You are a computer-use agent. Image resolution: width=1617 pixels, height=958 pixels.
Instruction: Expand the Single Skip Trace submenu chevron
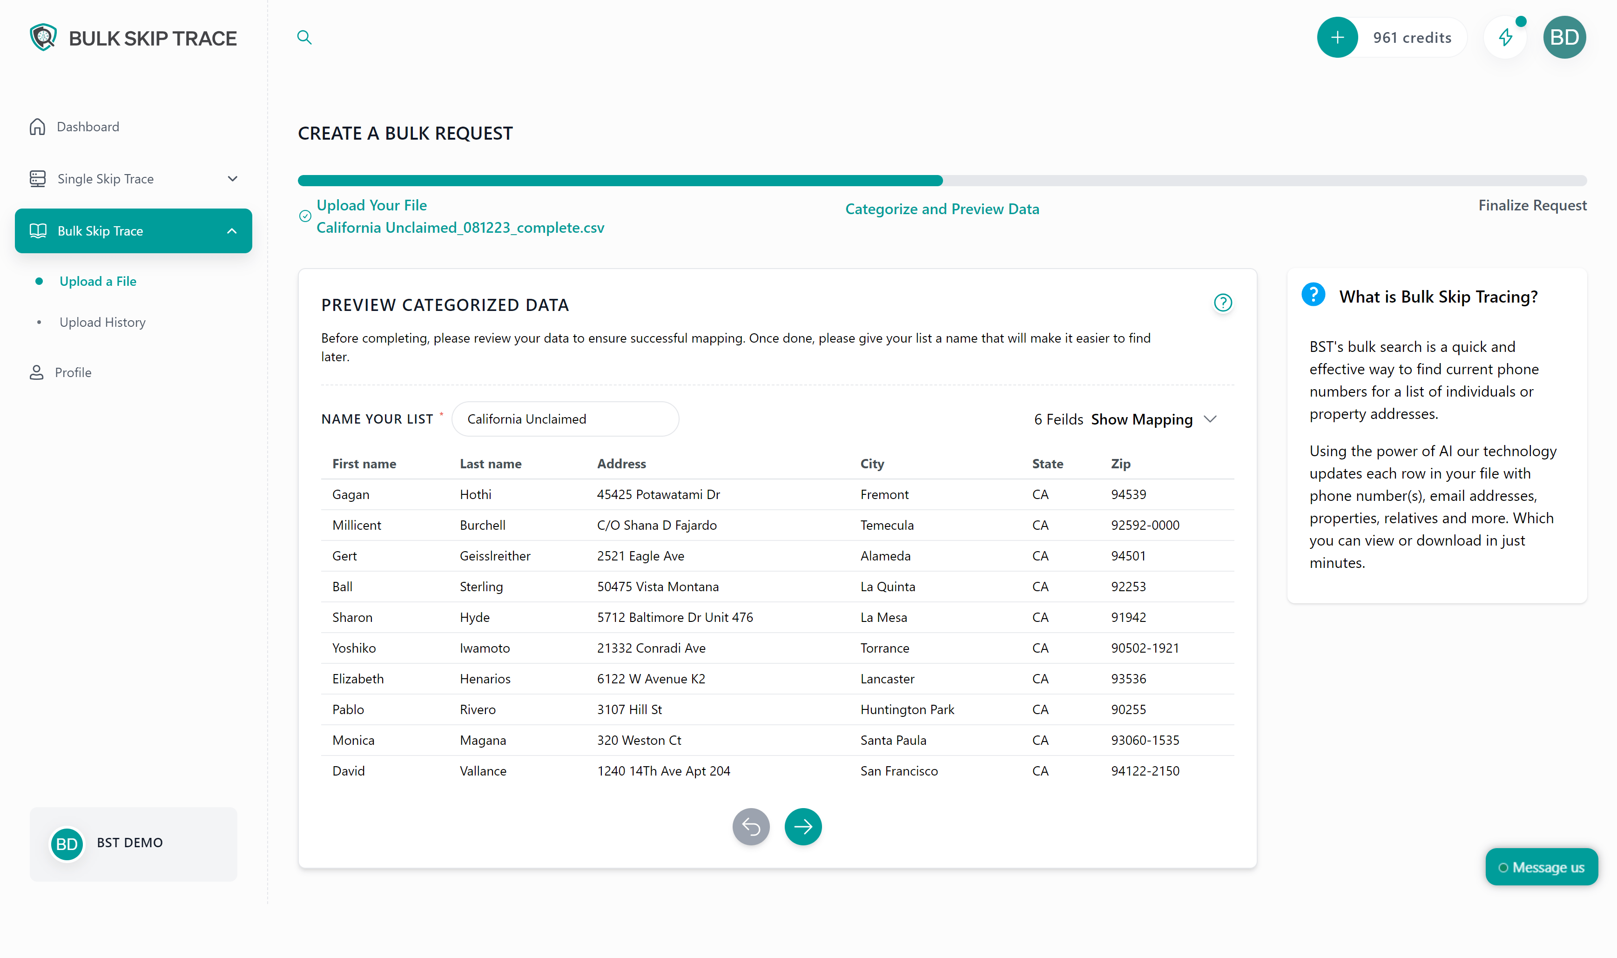coord(233,178)
